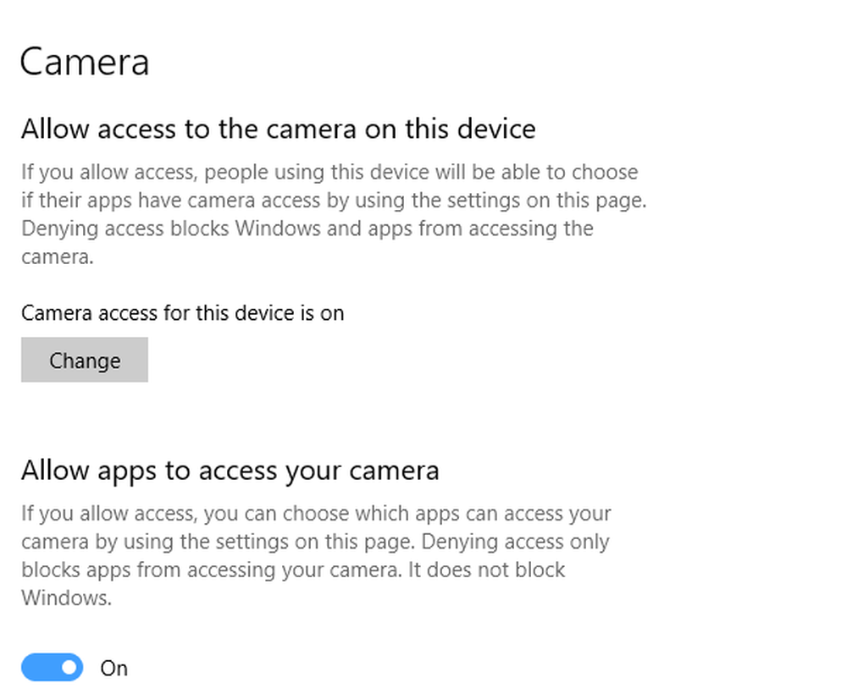Click the Change button
The width and height of the screenshot is (847, 694).
[x=85, y=361]
